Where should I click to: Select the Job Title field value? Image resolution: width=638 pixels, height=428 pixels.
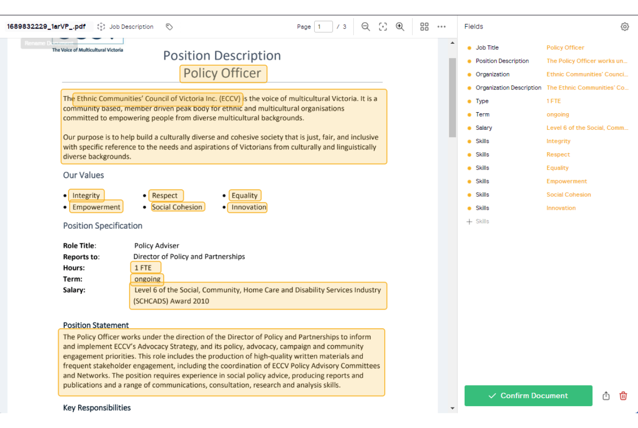click(565, 48)
